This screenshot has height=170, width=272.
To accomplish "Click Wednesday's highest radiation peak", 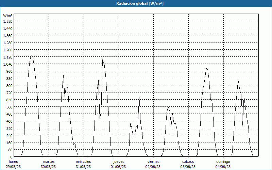I will (103, 60).
